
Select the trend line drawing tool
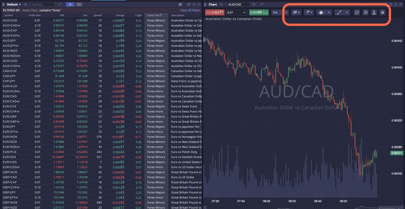[x=339, y=12]
